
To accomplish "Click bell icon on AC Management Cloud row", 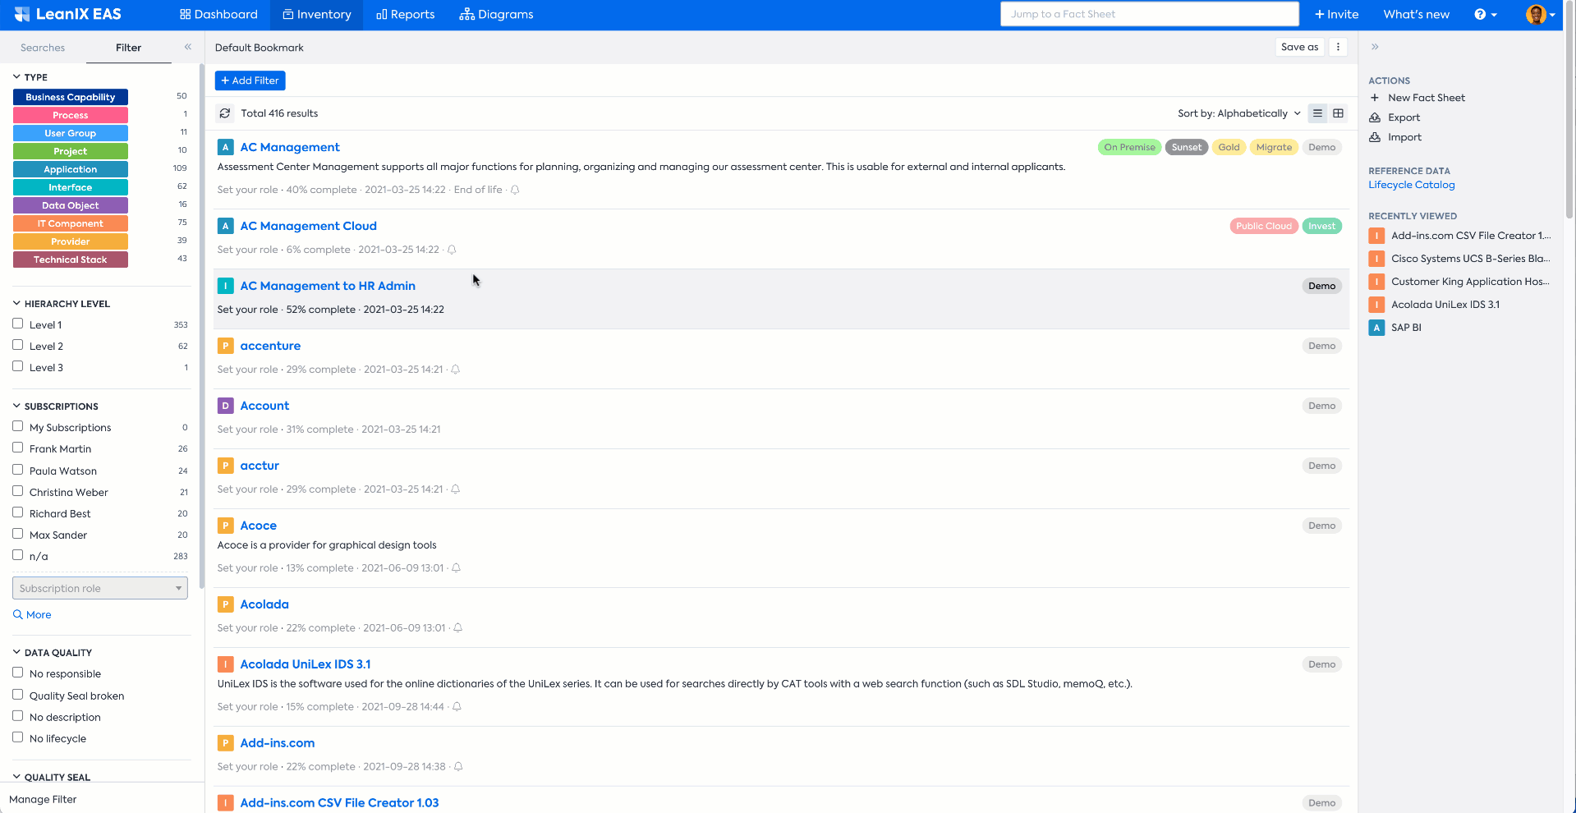I will (452, 250).
